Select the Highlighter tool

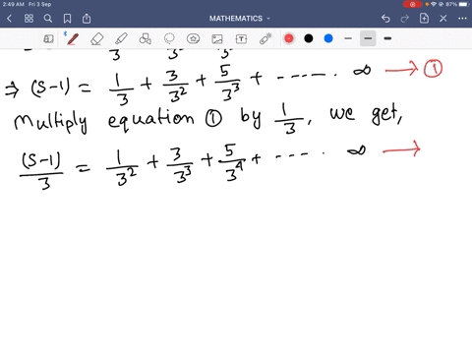[121, 39]
